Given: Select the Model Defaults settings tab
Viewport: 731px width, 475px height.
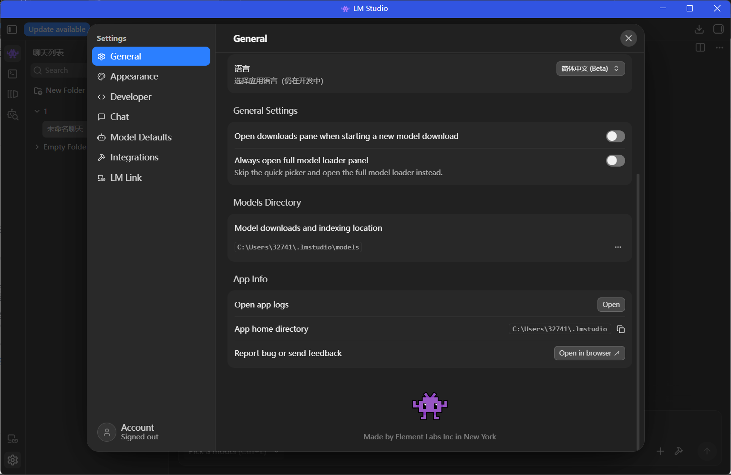Looking at the screenshot, I should pos(151,137).
